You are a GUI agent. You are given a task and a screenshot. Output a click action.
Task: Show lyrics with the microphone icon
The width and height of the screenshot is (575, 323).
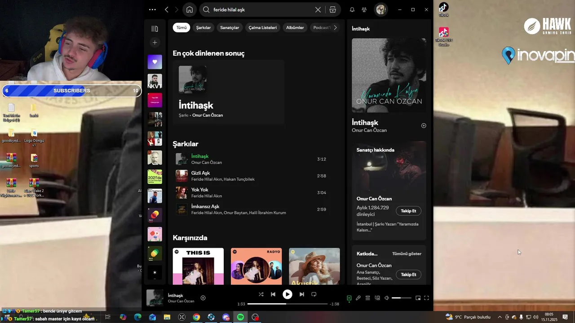pyautogui.click(x=358, y=298)
